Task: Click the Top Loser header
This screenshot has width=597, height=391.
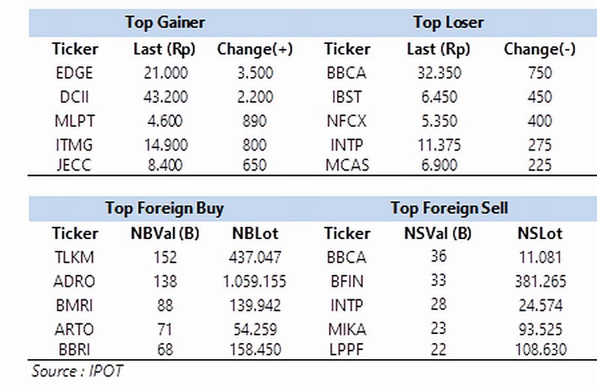Action: click(x=448, y=22)
